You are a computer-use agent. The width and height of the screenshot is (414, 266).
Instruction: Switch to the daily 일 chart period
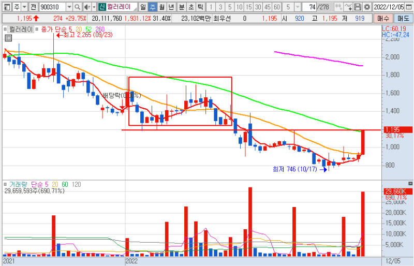click(143, 7)
